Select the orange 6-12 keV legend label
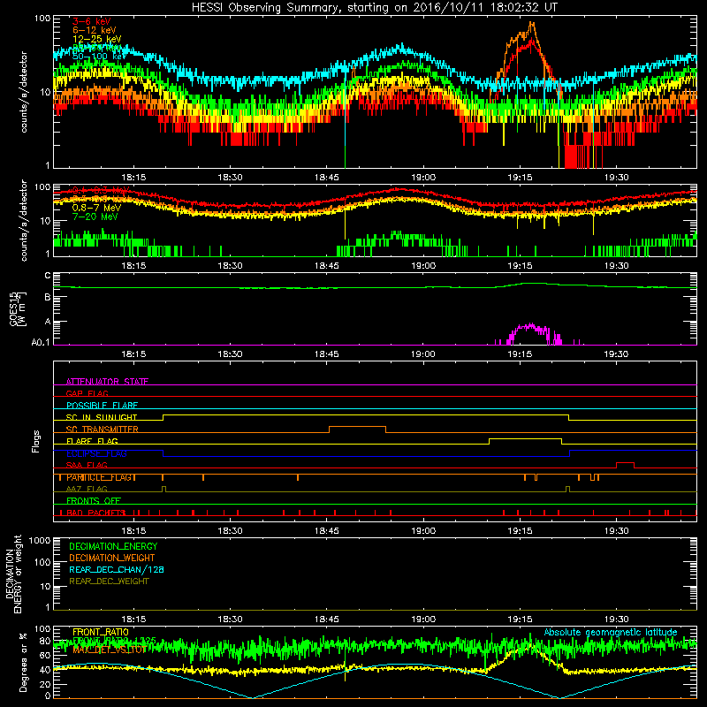Viewport: 707px width, 707px height. click(x=95, y=30)
